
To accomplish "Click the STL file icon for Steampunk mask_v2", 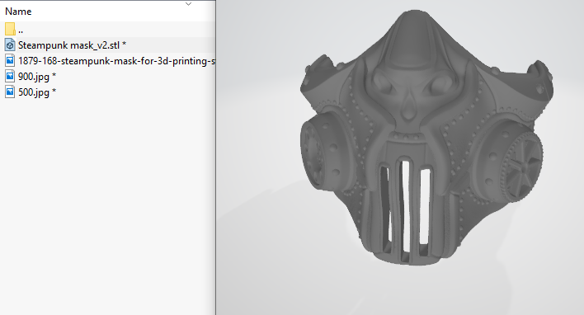I will tap(10, 45).
